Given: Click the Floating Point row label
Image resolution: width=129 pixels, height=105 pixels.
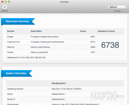Looking at the screenshot, I should point(13,42).
